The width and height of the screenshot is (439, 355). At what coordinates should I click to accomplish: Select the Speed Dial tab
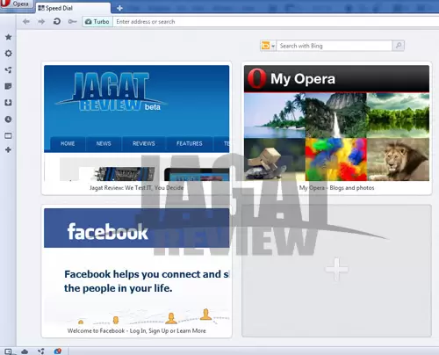[73, 8]
